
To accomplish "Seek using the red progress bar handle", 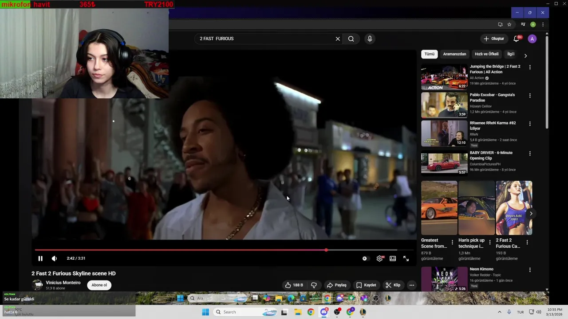I will (326, 250).
